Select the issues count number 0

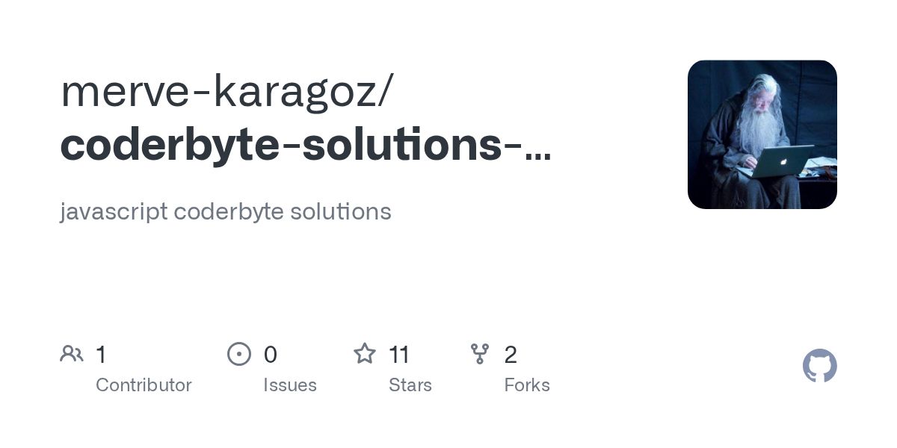point(271,355)
